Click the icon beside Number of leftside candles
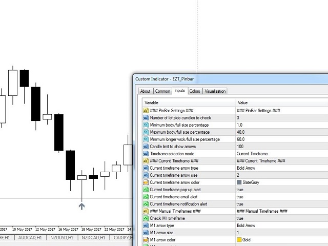 click(146, 118)
